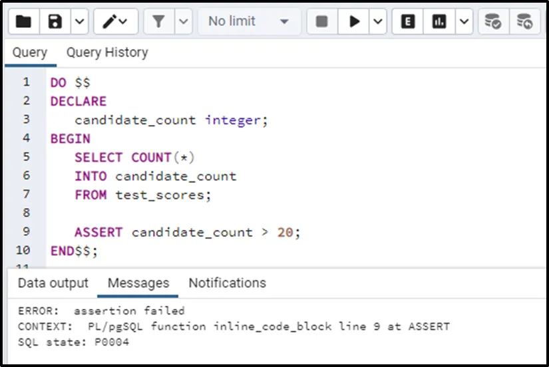The image size is (549, 367).
Task: Click the Commit database icon
Action: point(493,22)
